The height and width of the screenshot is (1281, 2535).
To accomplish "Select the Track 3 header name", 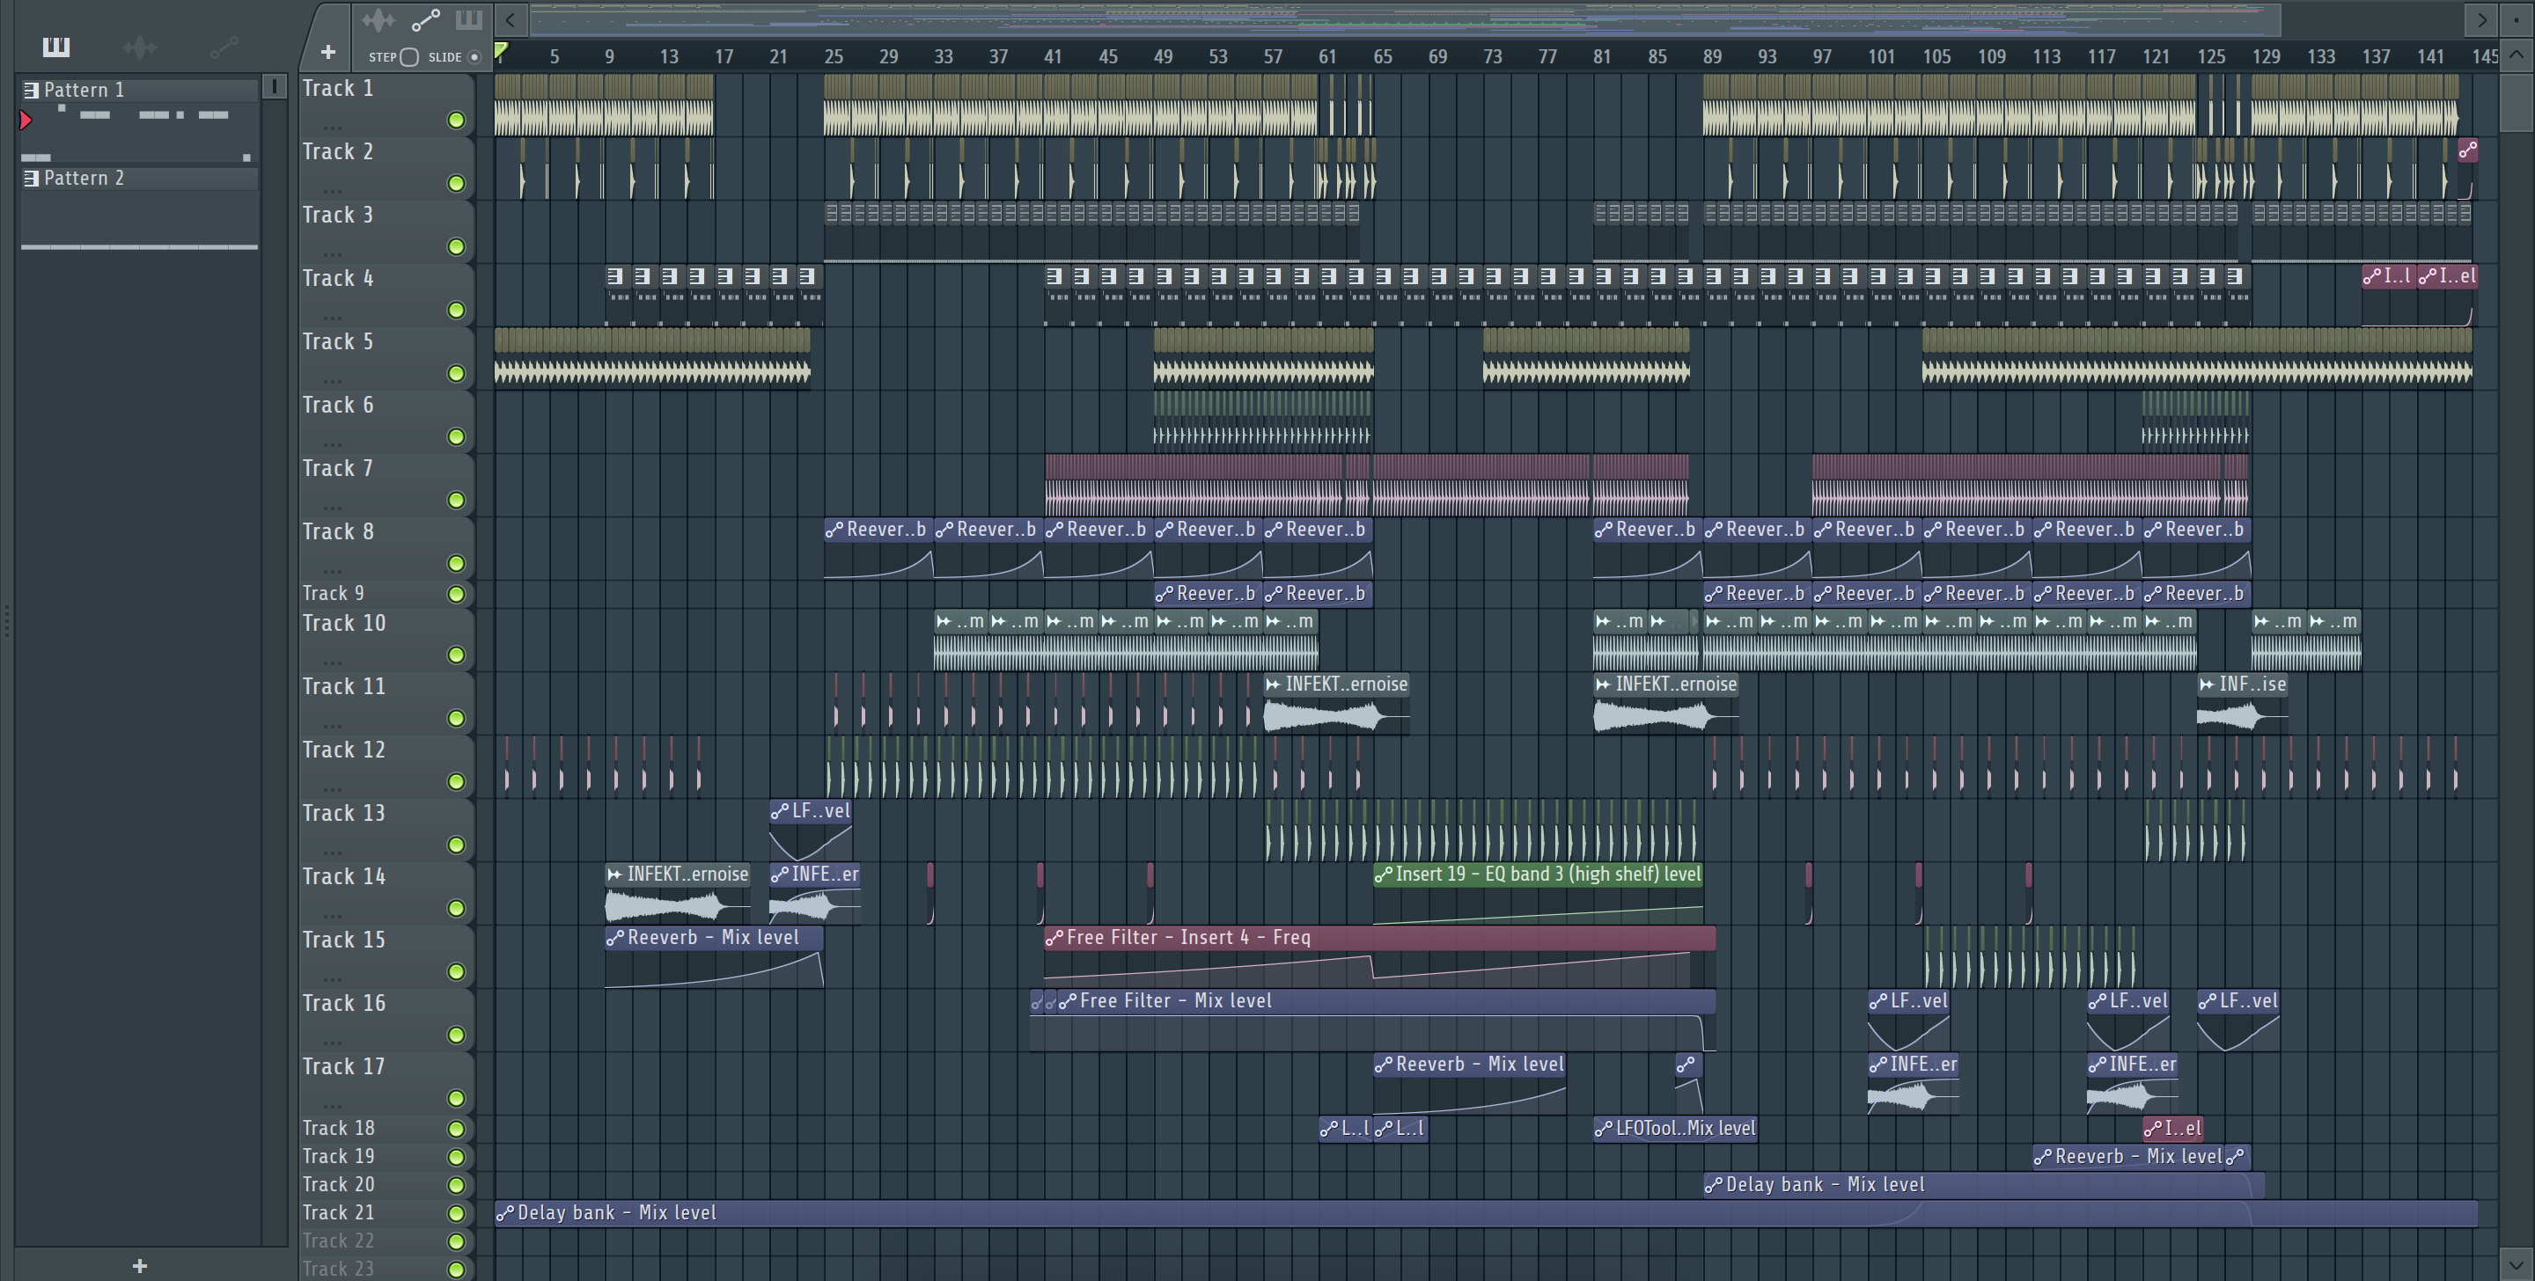I will (x=337, y=215).
